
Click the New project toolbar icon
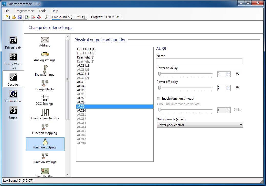pyautogui.click(x=8, y=17)
